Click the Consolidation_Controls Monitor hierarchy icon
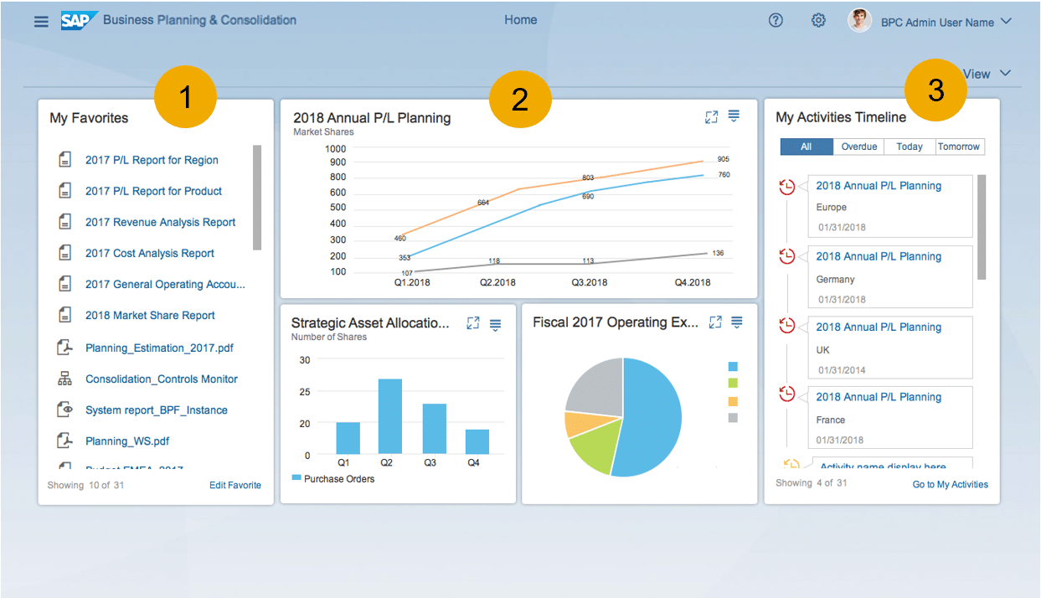Viewport: 1041px width, 598px height. [x=64, y=379]
